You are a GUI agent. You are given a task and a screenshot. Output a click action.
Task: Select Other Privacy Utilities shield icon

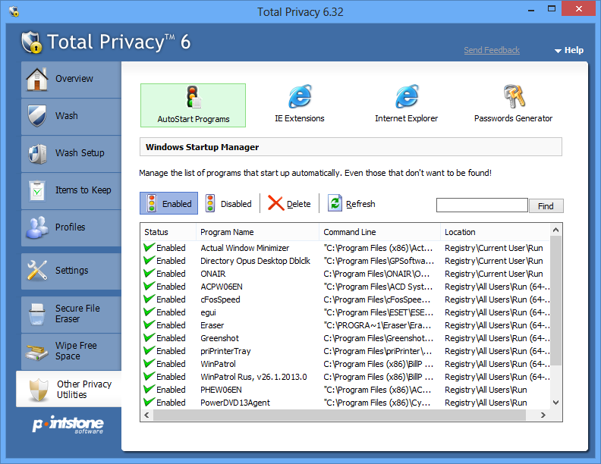39,390
